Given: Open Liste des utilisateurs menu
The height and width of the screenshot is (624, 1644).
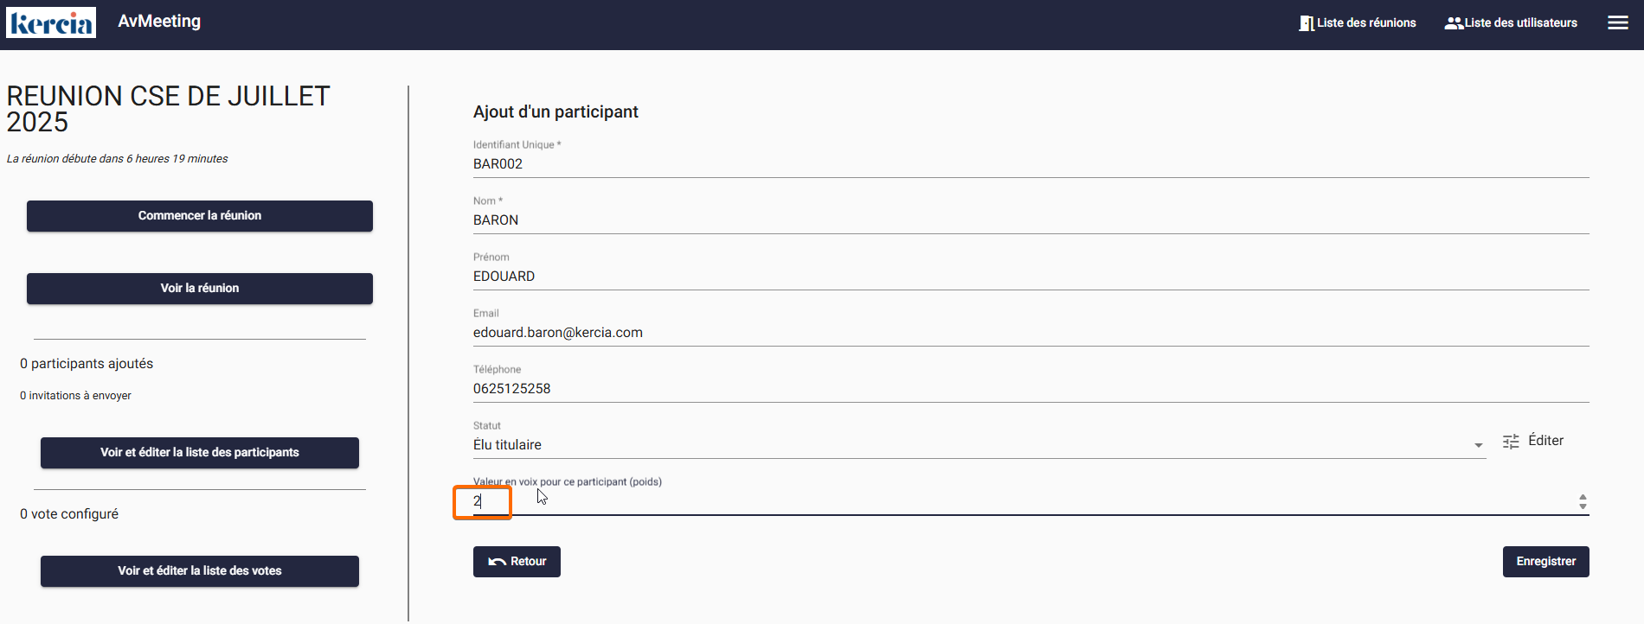Looking at the screenshot, I should (x=1520, y=23).
